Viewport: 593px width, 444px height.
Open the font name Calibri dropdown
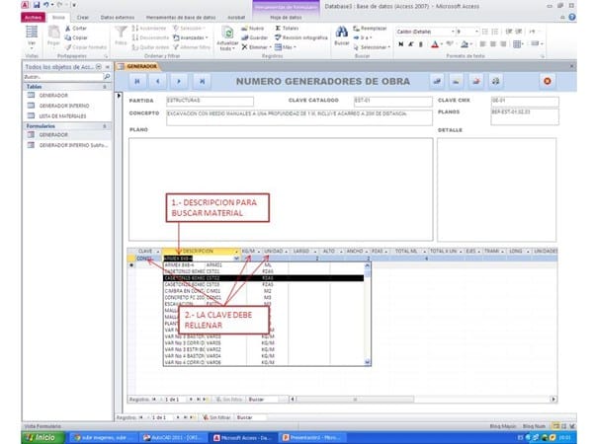coord(453,32)
